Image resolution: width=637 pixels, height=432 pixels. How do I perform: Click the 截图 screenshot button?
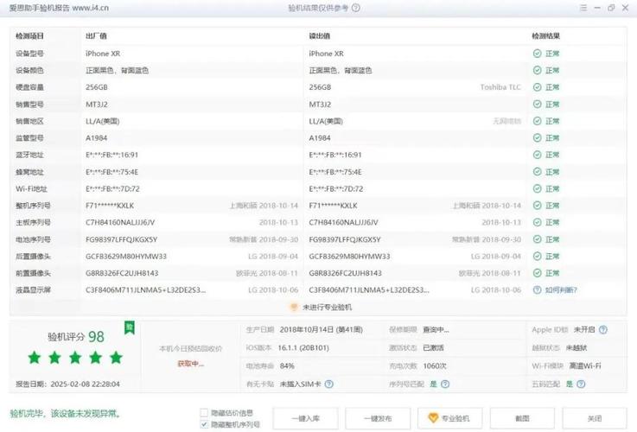pos(522,418)
